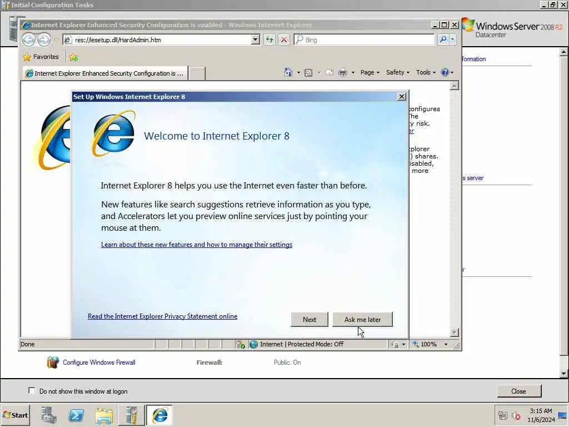Click the Next button in setup dialog

pos(309,320)
